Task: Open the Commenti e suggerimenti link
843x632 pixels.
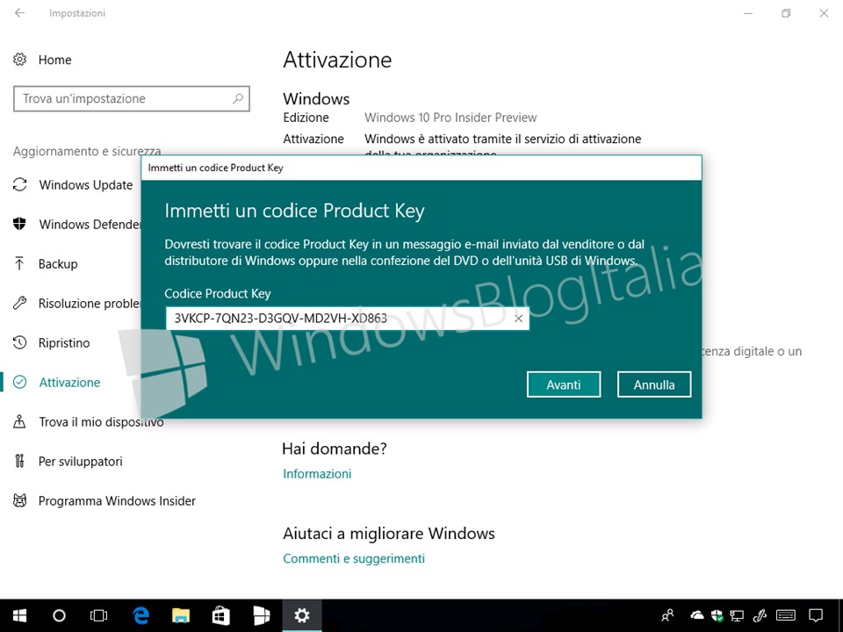Action: 354,558
